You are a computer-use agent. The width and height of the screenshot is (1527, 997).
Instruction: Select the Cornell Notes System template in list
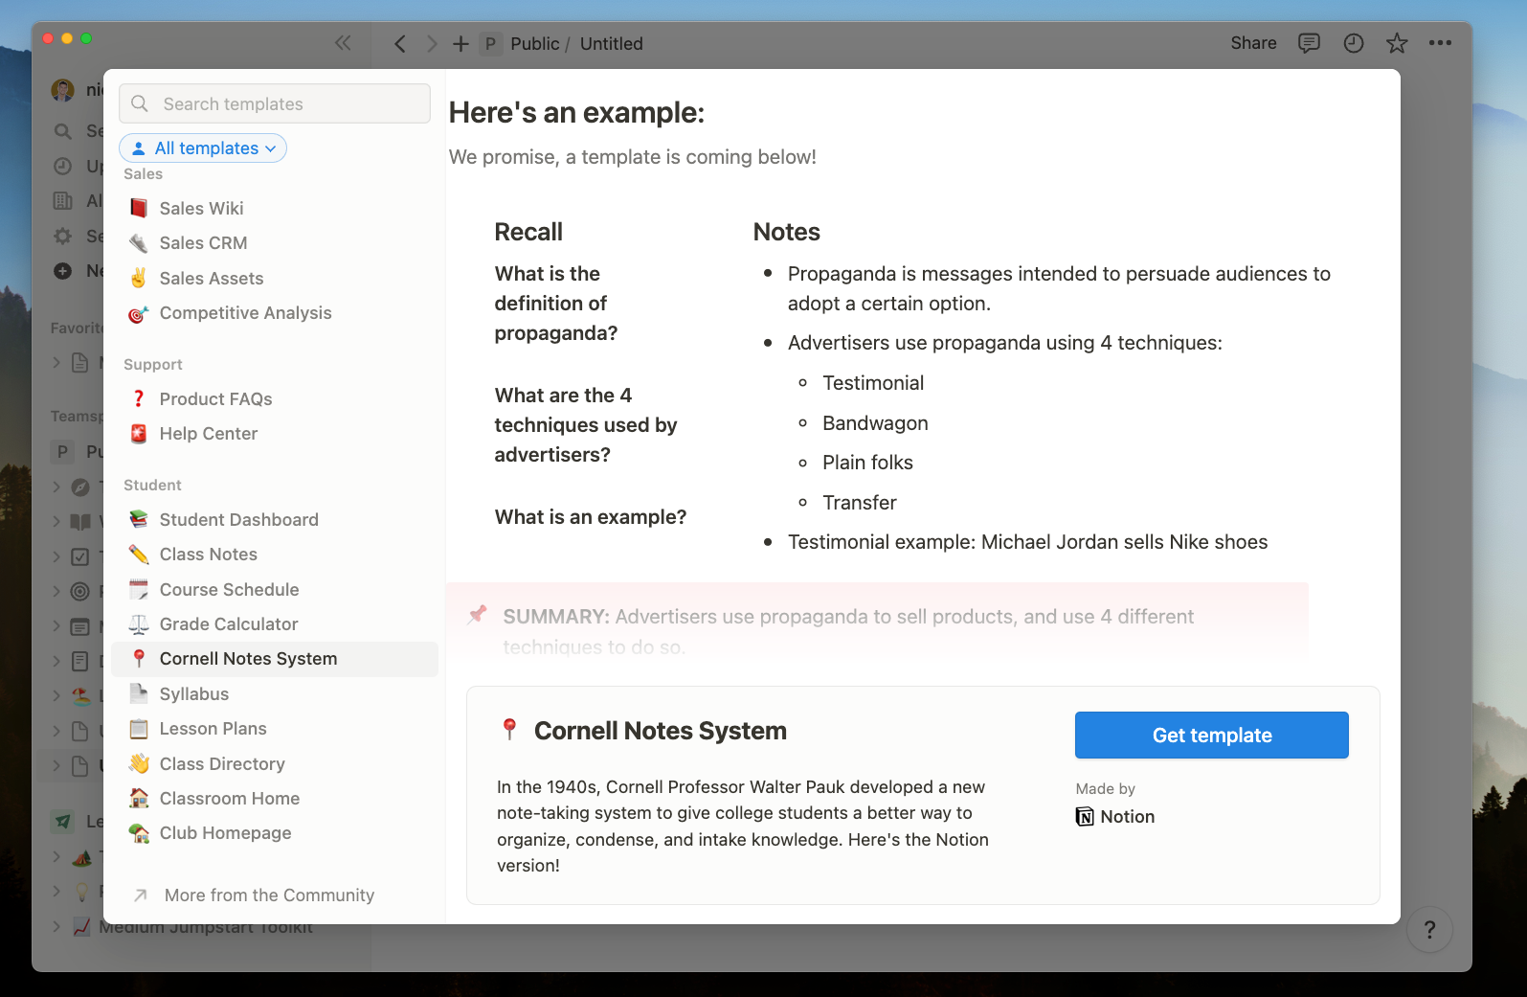point(275,659)
